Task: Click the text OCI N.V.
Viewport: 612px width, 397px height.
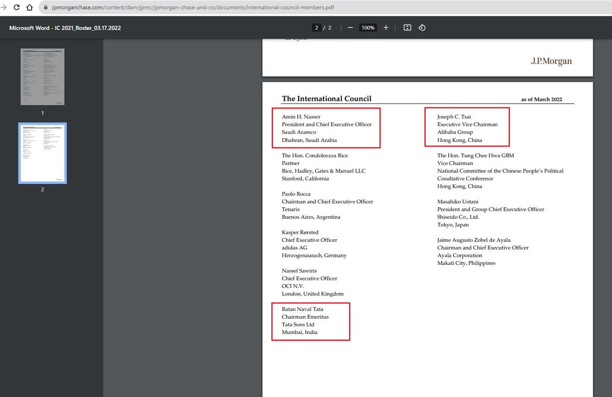Action: (x=293, y=286)
